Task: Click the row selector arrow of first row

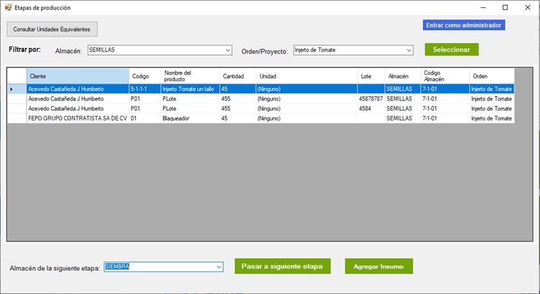Action: pyautogui.click(x=12, y=89)
